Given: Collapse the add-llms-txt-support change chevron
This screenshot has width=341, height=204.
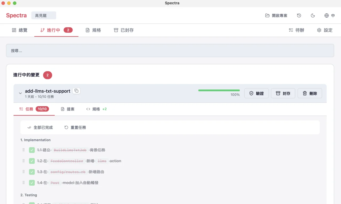Looking at the screenshot, I should [20, 93].
